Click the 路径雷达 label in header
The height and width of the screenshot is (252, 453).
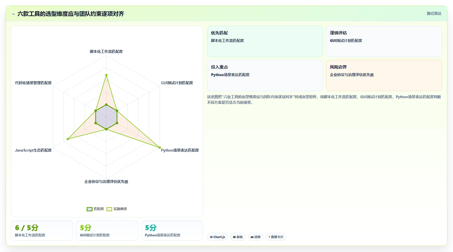click(434, 13)
